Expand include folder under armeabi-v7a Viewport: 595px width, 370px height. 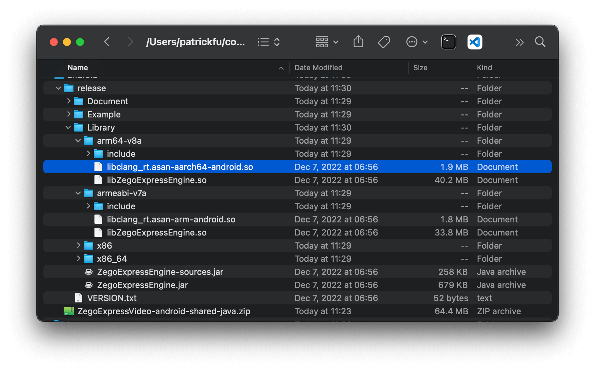coord(88,206)
